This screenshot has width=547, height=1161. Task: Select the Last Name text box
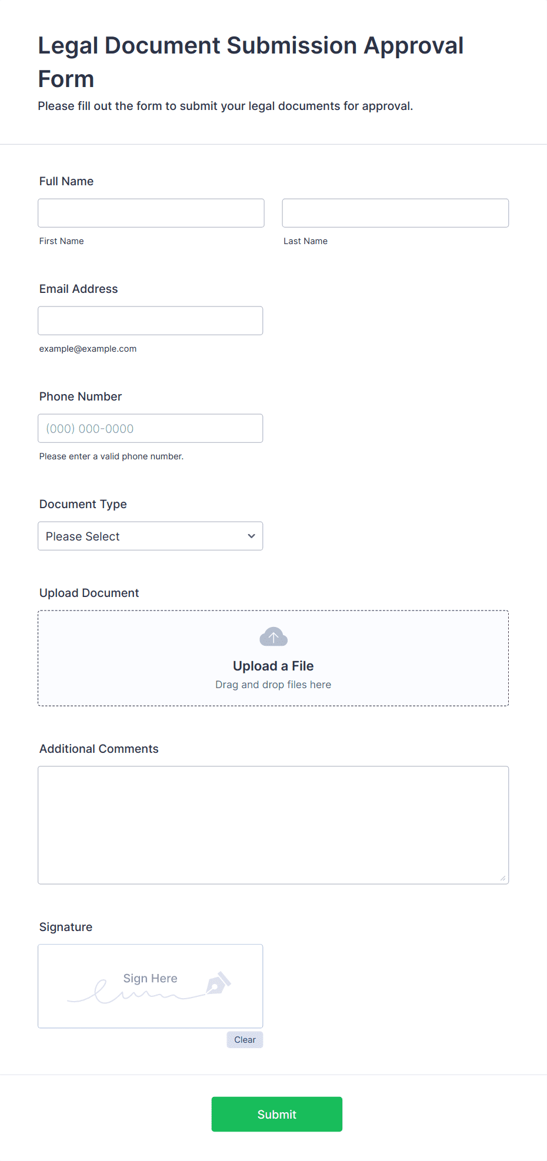[x=395, y=213]
